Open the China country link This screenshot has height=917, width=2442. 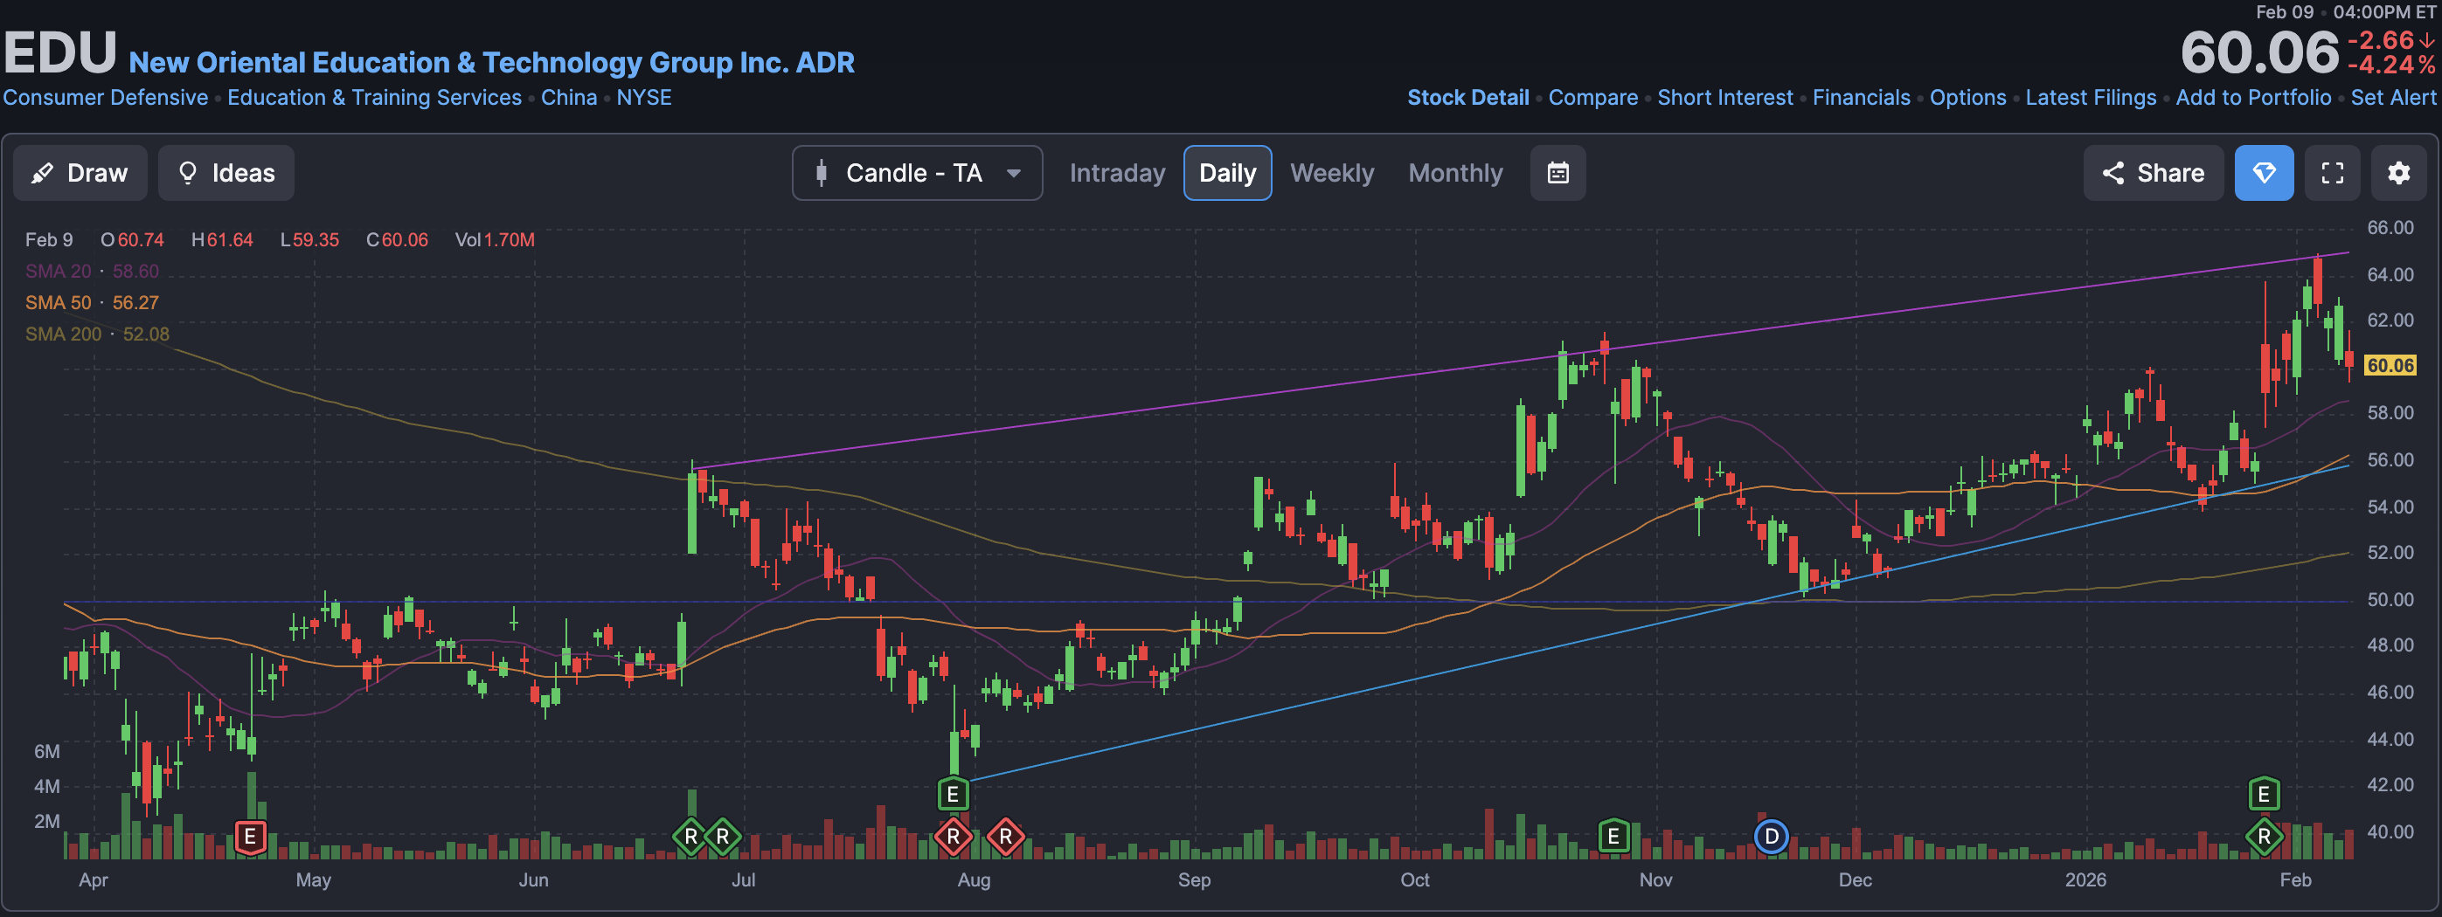click(x=569, y=98)
